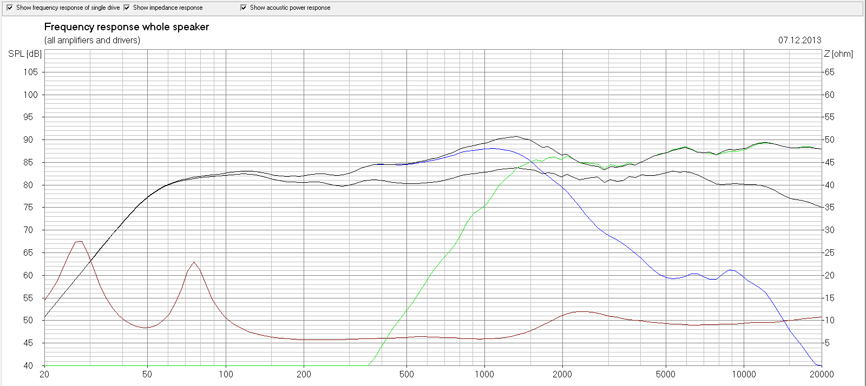This screenshot has width=866, height=386.
Task: Click the SPL [dB] axis label
Action: click(25, 54)
